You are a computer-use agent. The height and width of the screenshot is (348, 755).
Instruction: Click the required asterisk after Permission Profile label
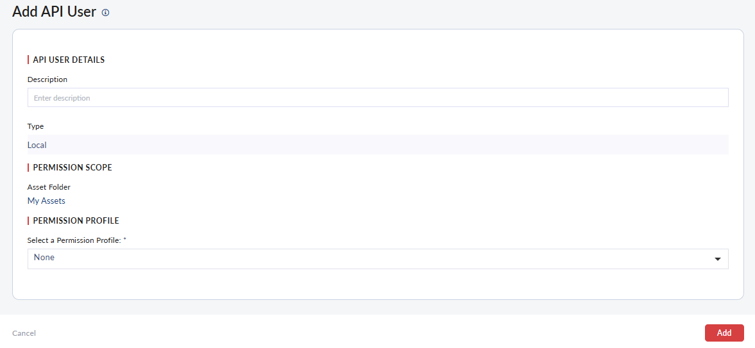(124, 240)
